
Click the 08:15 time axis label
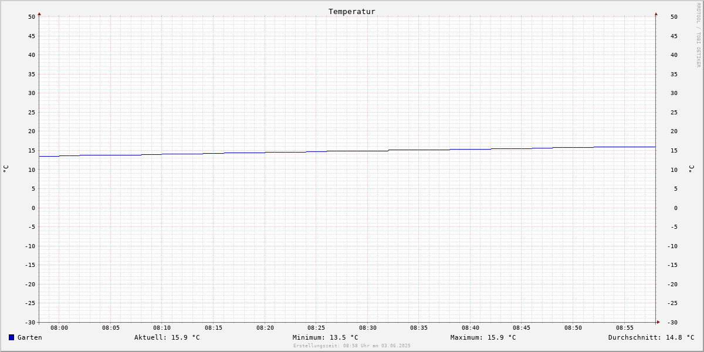coord(214,328)
